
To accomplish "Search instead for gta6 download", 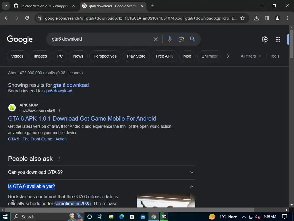I will 58,91.
